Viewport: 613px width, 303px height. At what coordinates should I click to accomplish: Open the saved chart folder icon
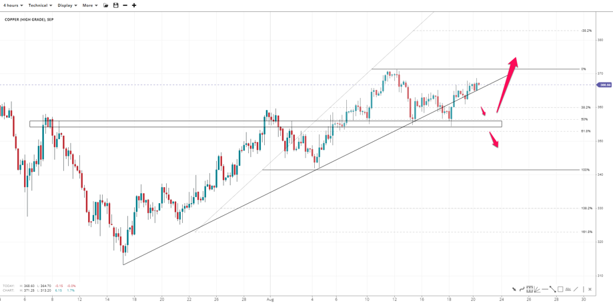[105, 5]
